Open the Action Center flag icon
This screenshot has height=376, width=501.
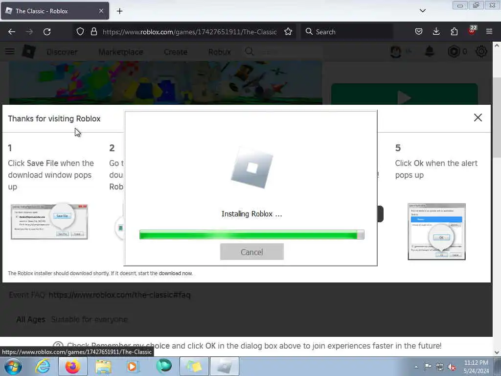[x=428, y=366]
